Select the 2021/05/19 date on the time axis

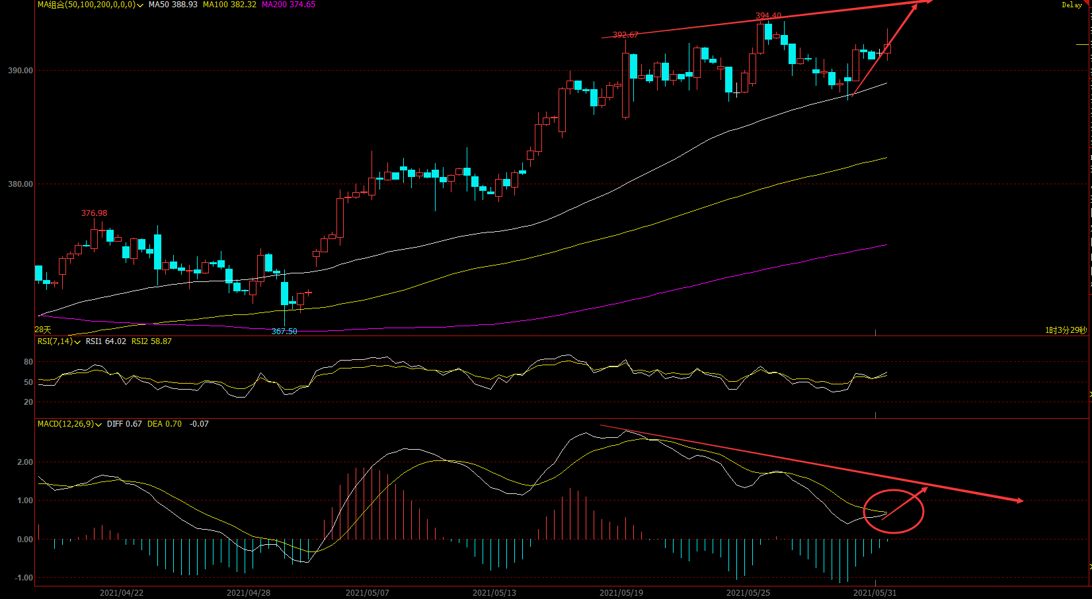click(621, 593)
